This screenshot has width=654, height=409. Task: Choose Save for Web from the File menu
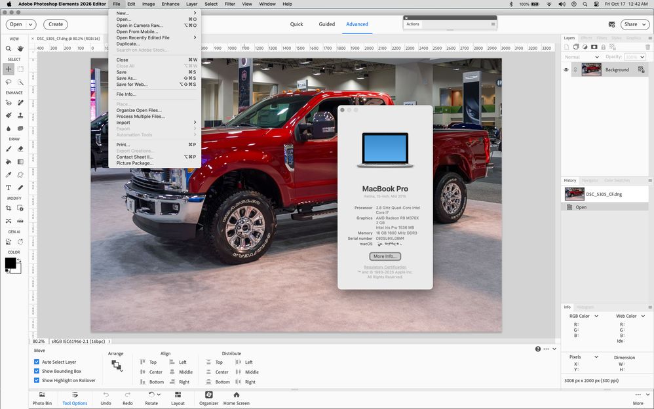tap(133, 84)
